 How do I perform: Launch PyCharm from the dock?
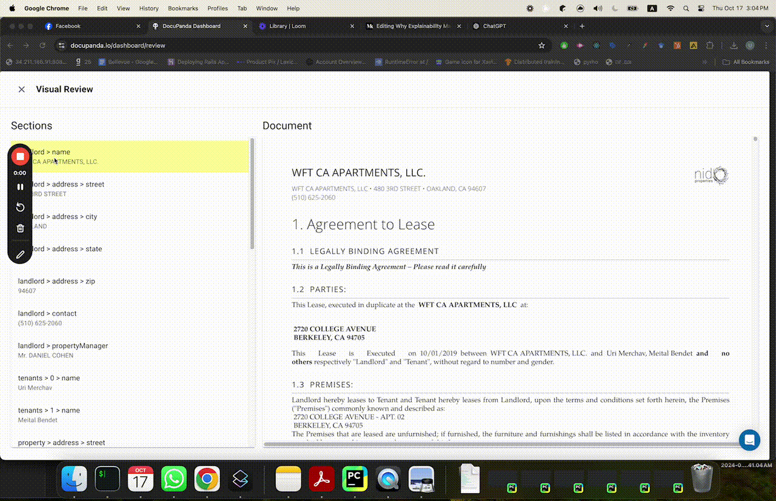click(x=355, y=479)
